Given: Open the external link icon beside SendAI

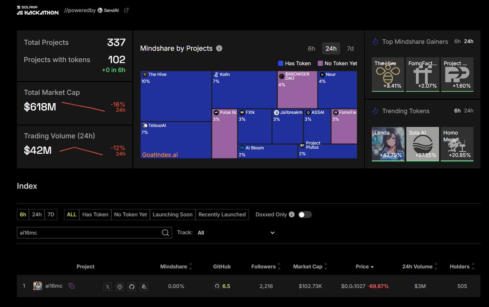Looking at the screenshot, I should [x=126, y=10].
